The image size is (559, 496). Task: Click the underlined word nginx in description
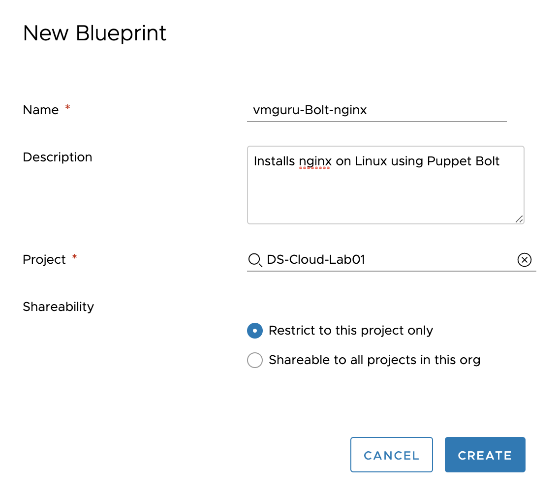point(315,161)
